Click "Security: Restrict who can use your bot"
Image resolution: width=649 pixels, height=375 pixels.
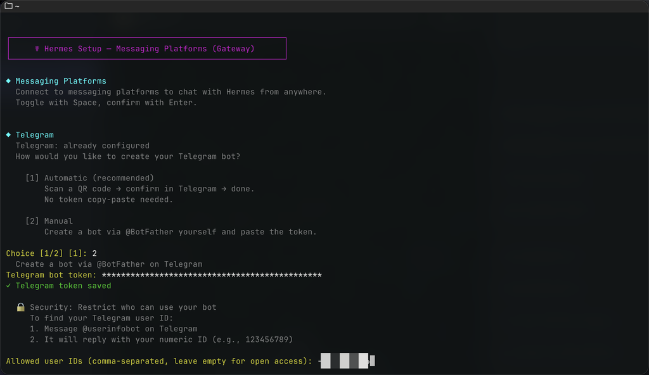(123, 307)
